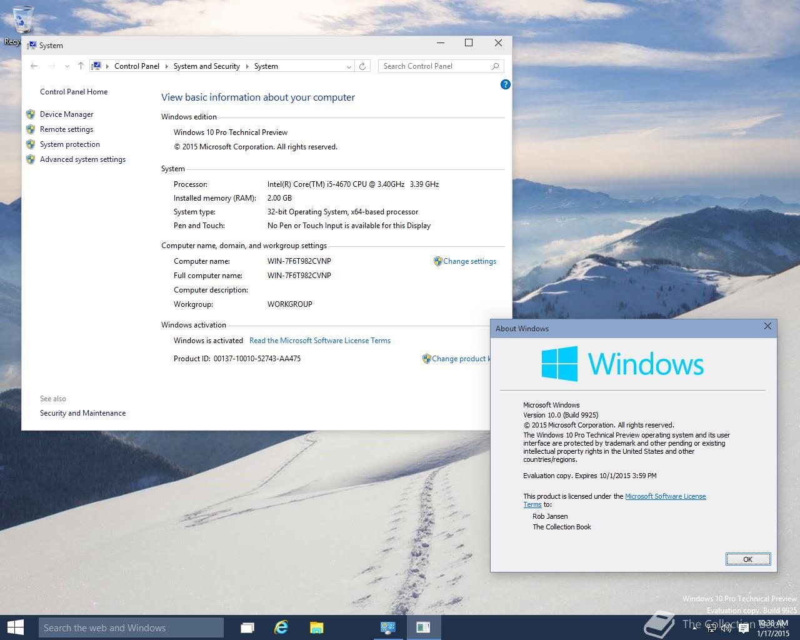800x640 pixels.
Task: Open Advanced system settings
Action: [83, 159]
